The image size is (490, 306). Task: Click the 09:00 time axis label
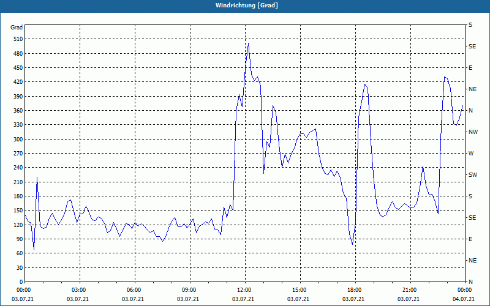point(188,289)
